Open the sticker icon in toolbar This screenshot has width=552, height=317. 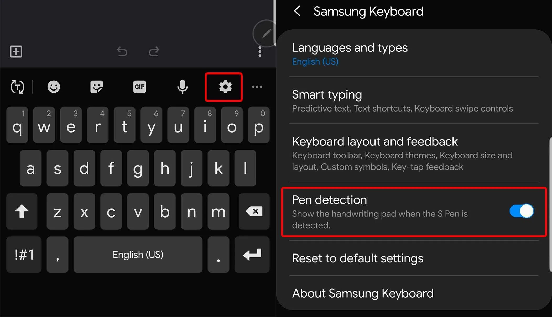pos(96,87)
